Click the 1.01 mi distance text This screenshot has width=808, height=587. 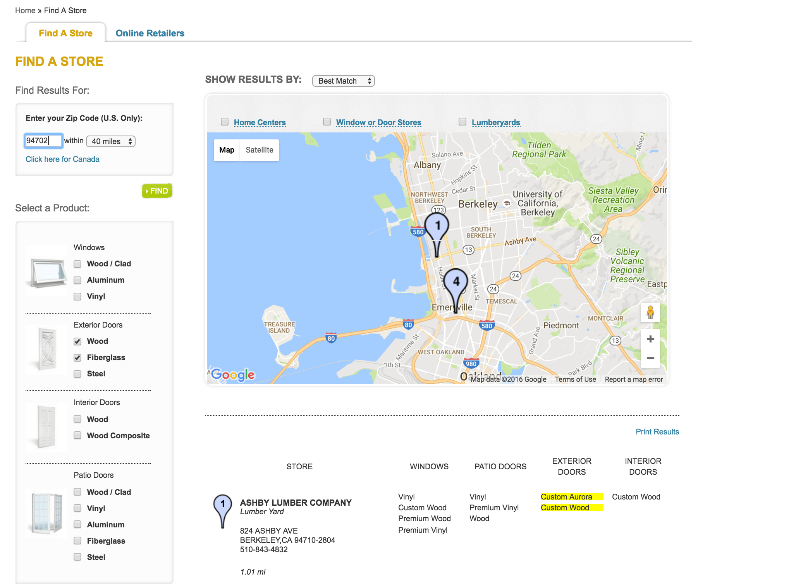pos(253,572)
